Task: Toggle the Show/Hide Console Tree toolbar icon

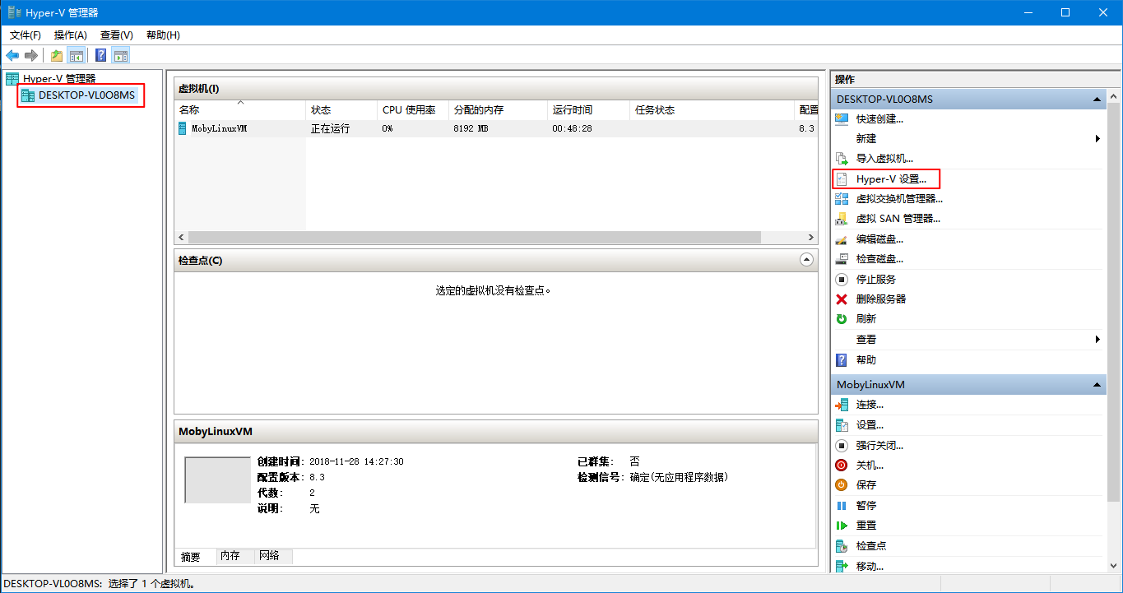Action: pyautogui.click(x=76, y=55)
